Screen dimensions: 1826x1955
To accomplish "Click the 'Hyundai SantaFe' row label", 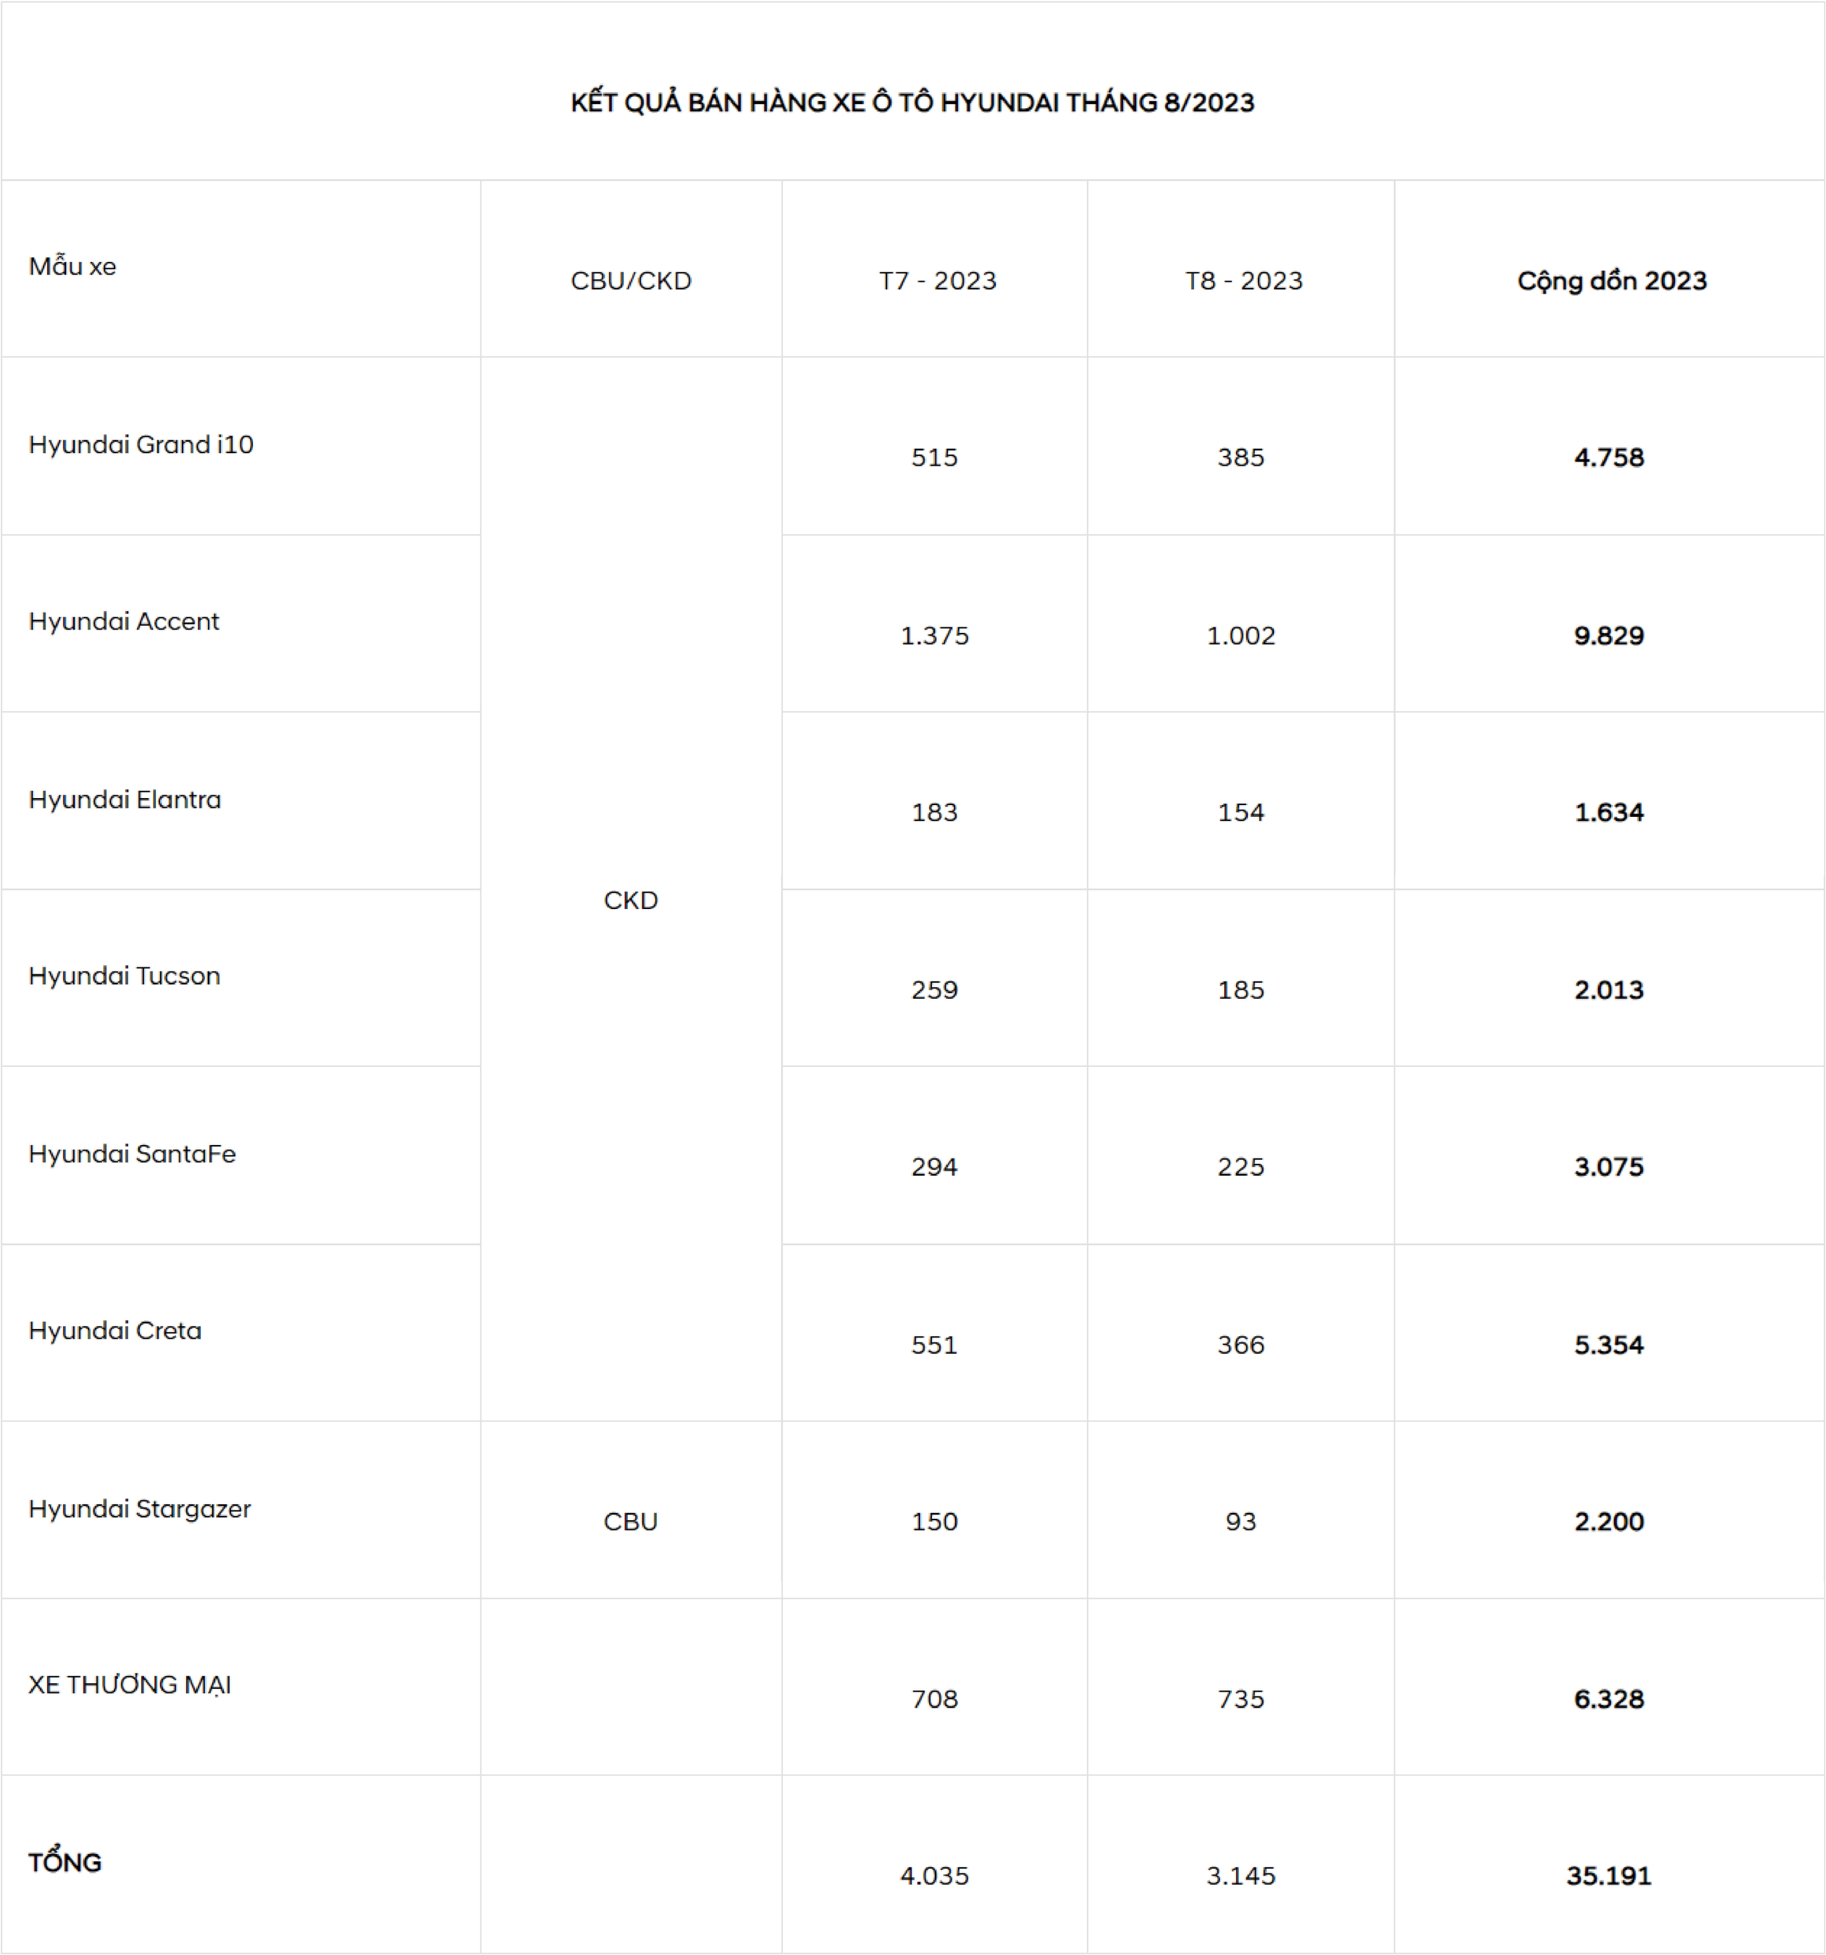I will (x=132, y=1153).
